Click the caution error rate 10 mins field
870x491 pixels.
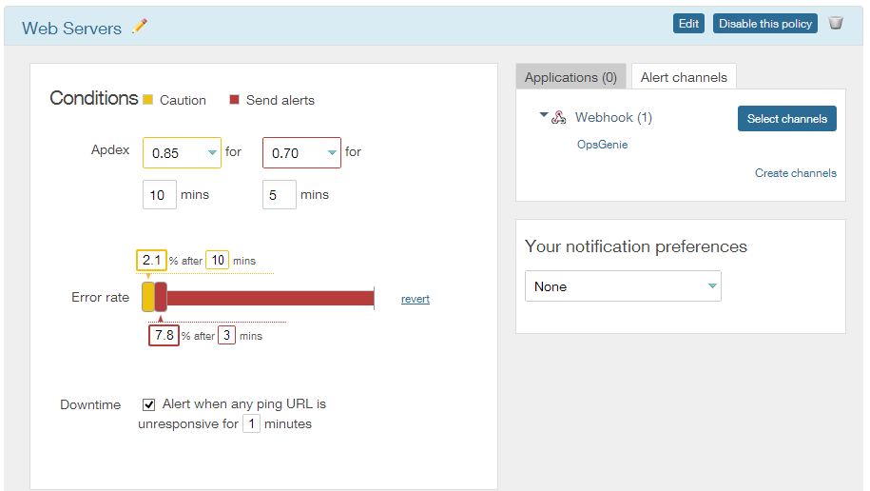218,260
